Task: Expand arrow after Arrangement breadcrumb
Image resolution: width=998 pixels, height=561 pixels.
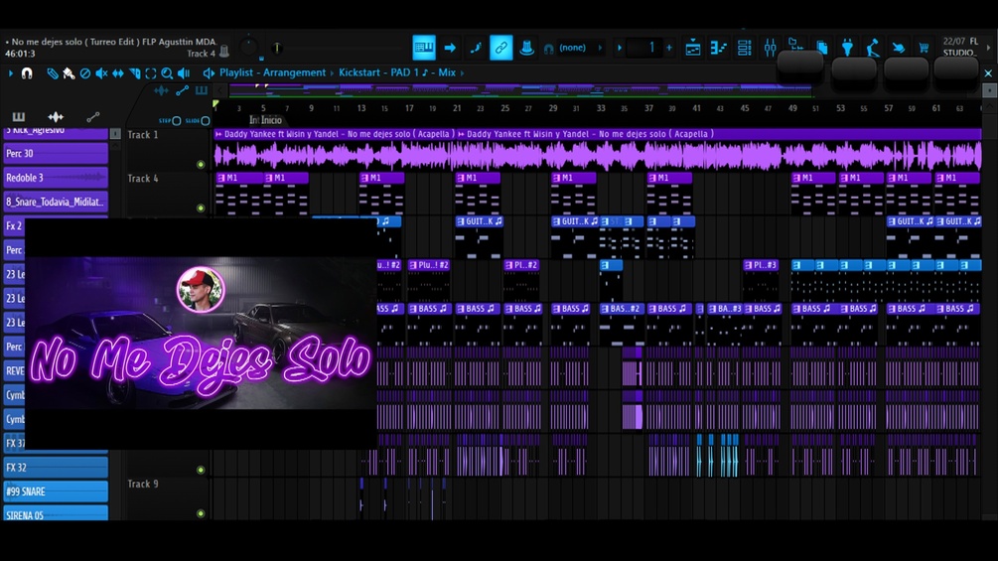Action: (x=332, y=73)
